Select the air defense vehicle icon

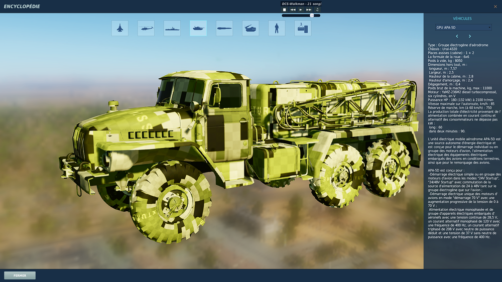click(x=250, y=28)
